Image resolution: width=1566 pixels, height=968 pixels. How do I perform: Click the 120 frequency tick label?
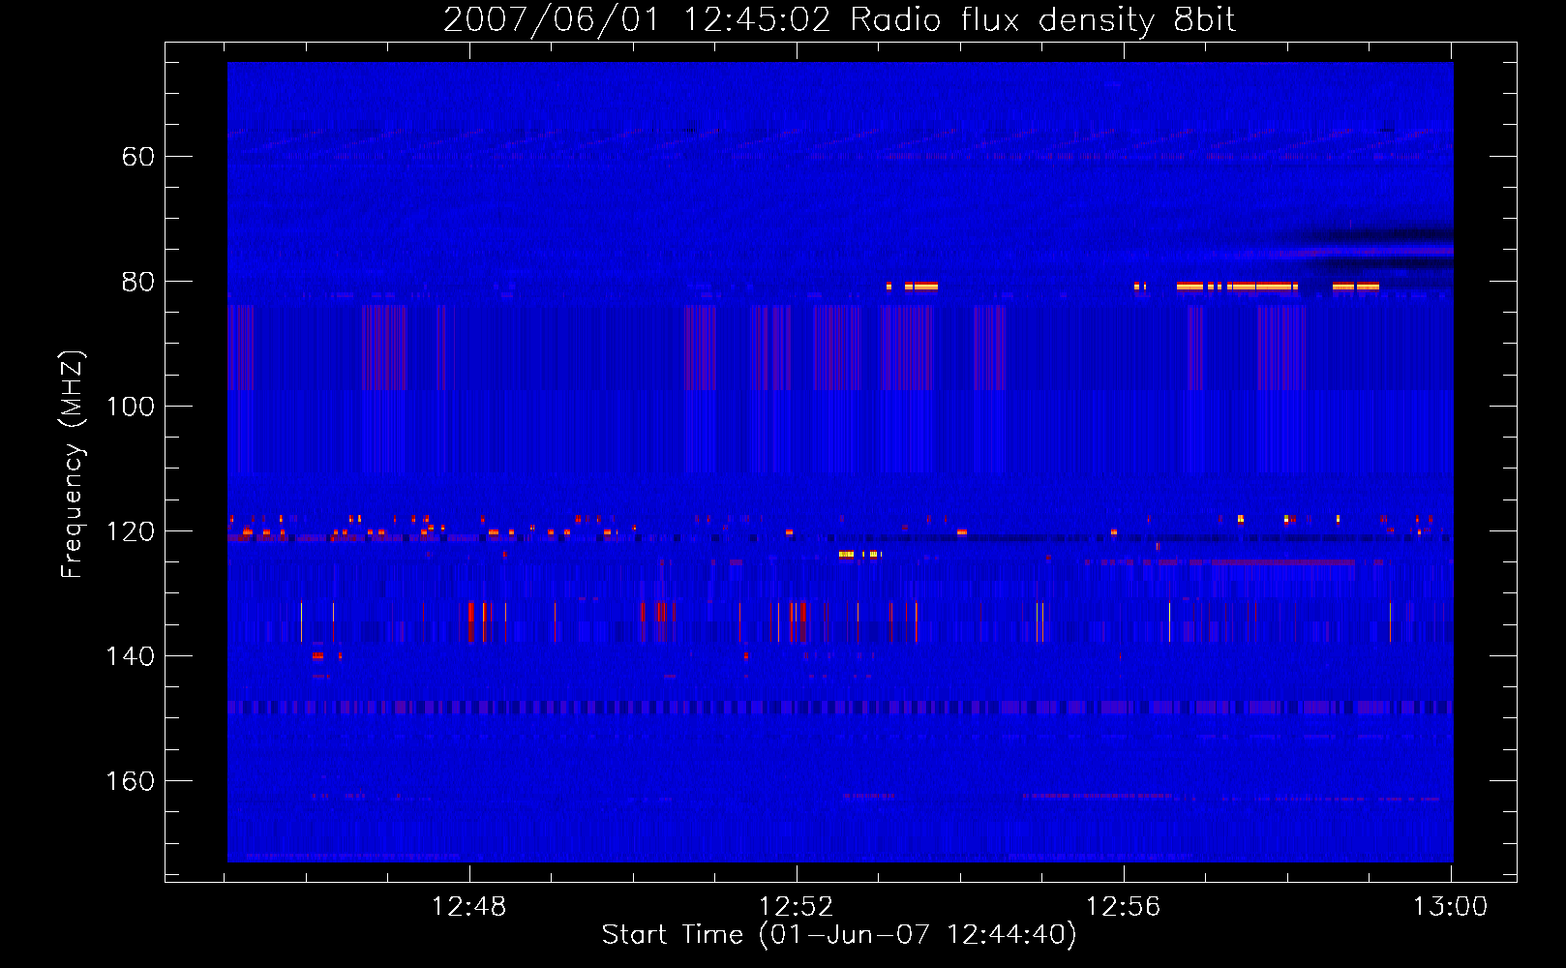[x=131, y=531]
